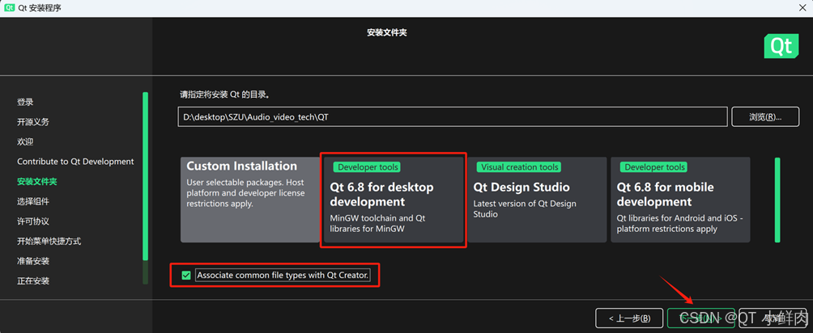
Task: Open Contribute to Qt Development step
Action: click(75, 162)
